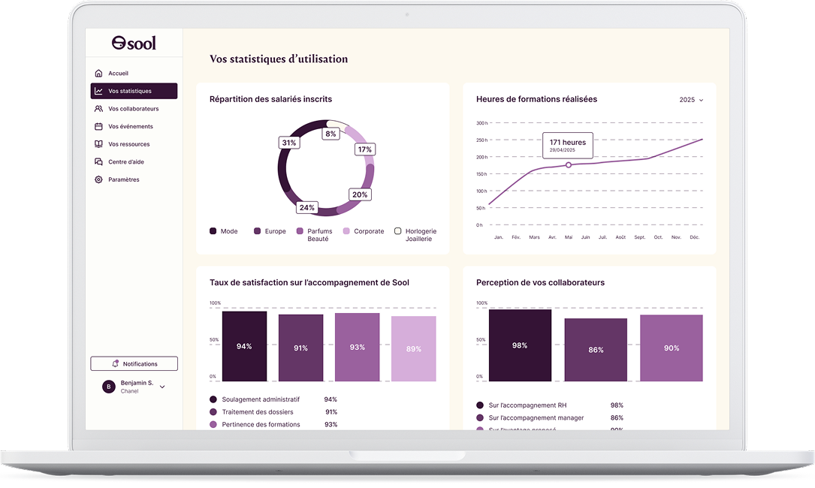Viewport: 815px width, 488px height.
Task: Click the 89% satisfaction bar
Action: coord(414,348)
